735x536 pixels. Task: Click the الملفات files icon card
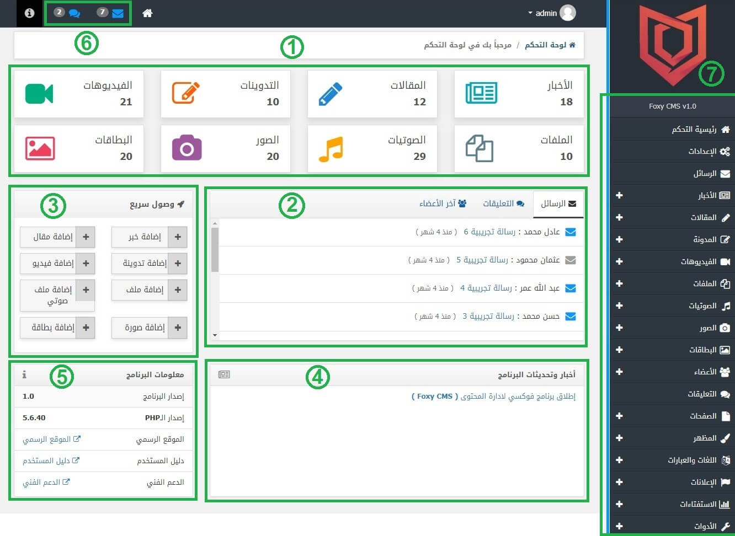[x=480, y=148]
